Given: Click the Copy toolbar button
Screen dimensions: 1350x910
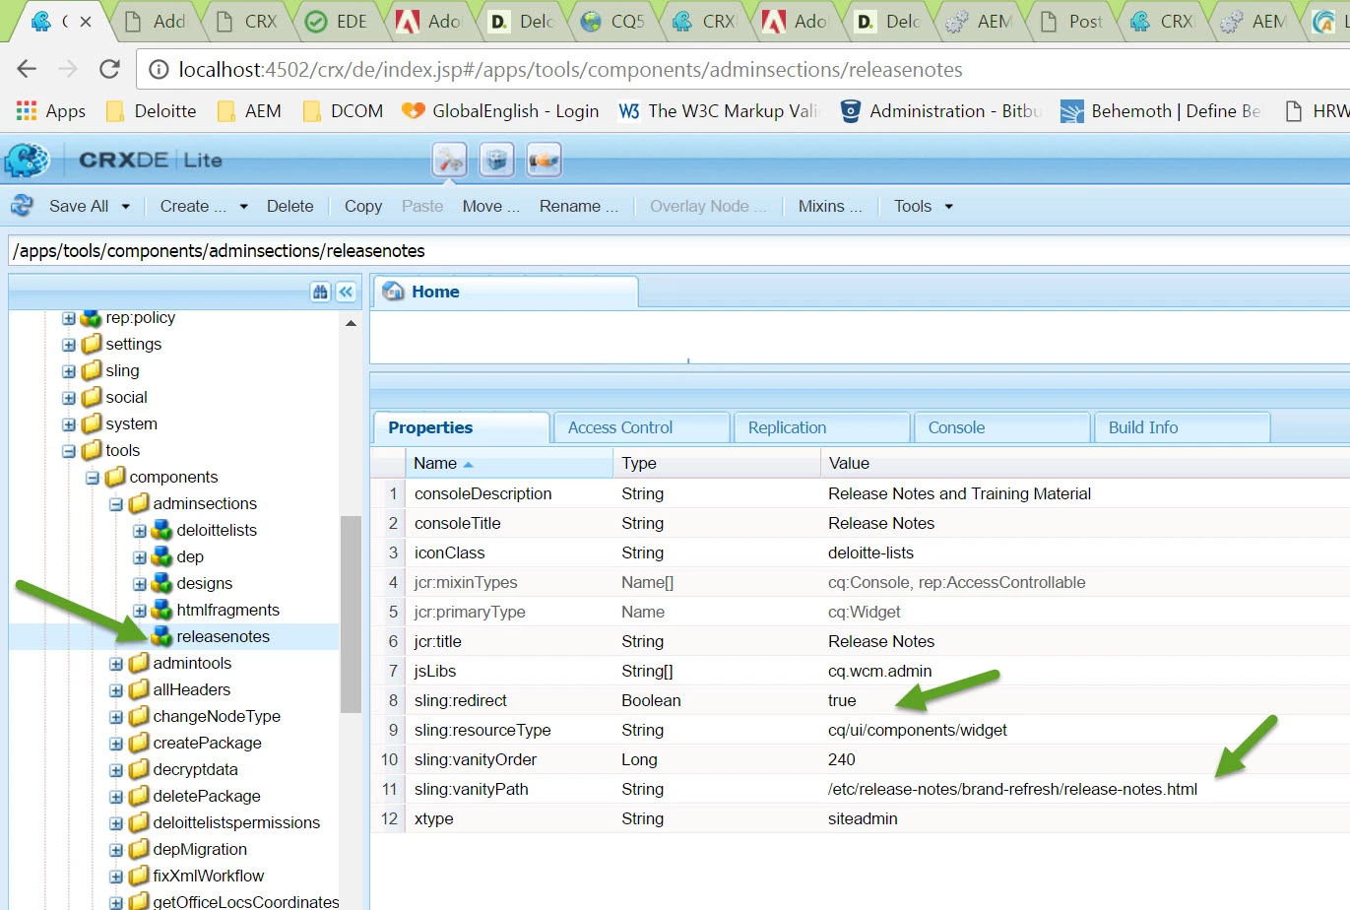Looking at the screenshot, I should (363, 206).
